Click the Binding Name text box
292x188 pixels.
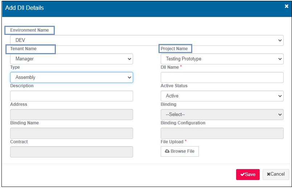(x=71, y=133)
